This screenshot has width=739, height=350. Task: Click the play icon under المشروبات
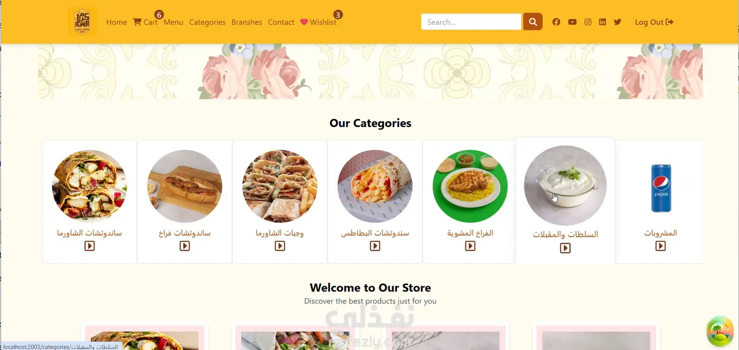coord(661,246)
